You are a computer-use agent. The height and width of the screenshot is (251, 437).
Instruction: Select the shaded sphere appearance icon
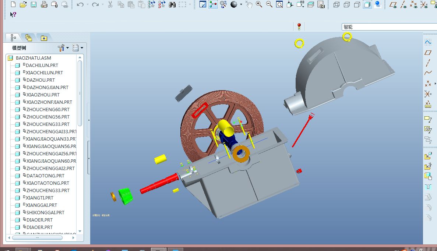234,4
